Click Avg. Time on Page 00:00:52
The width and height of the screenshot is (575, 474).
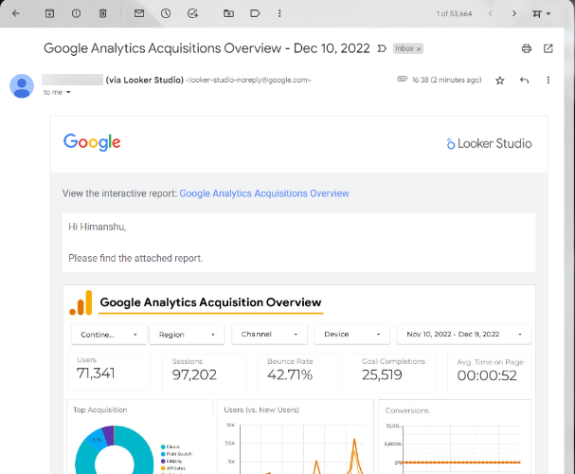pyautogui.click(x=489, y=374)
